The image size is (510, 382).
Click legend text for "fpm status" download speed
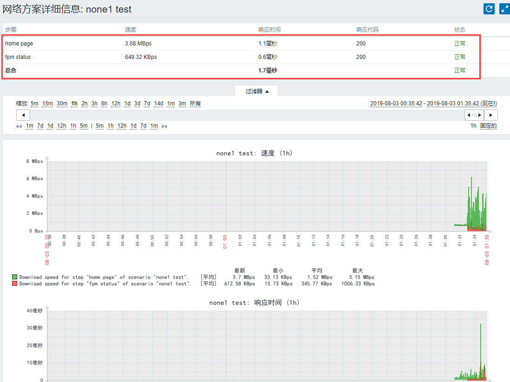click(x=105, y=284)
